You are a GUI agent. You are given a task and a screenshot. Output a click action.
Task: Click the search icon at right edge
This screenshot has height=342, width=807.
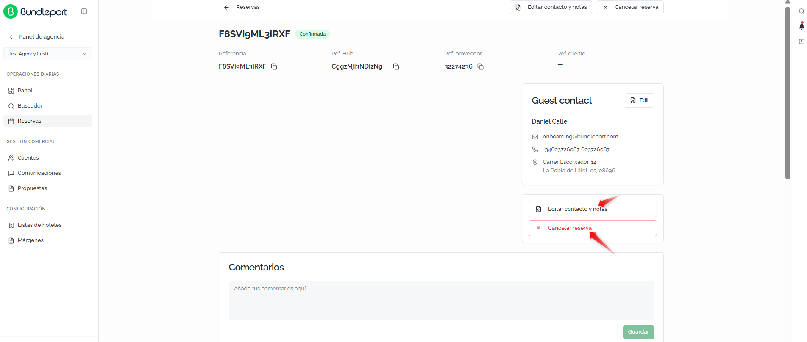pos(801,11)
